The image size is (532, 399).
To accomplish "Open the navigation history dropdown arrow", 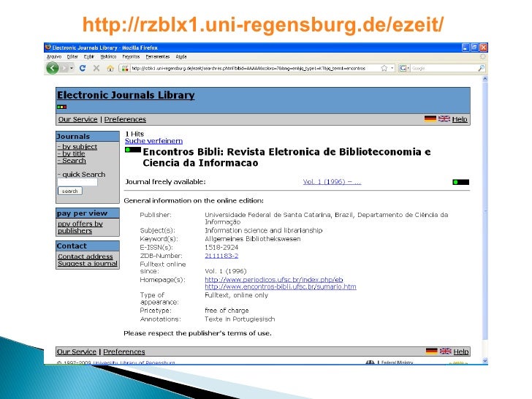I will click(72, 68).
